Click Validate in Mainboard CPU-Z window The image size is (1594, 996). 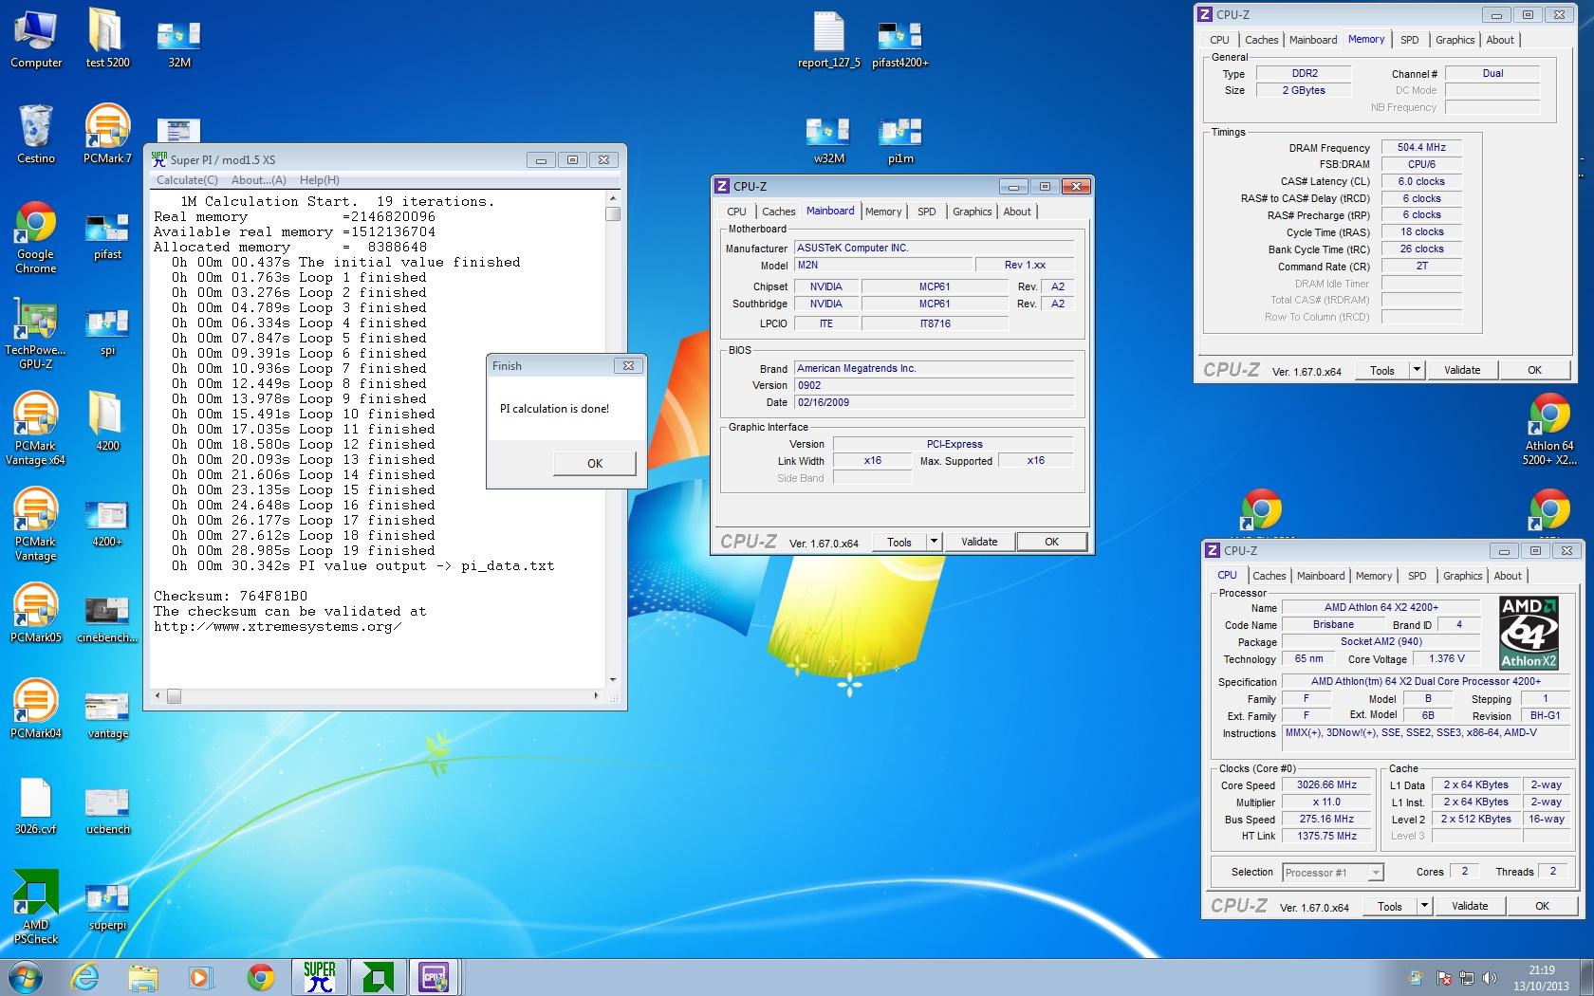[979, 542]
